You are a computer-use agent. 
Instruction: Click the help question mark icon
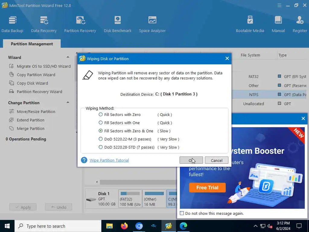pos(84,160)
